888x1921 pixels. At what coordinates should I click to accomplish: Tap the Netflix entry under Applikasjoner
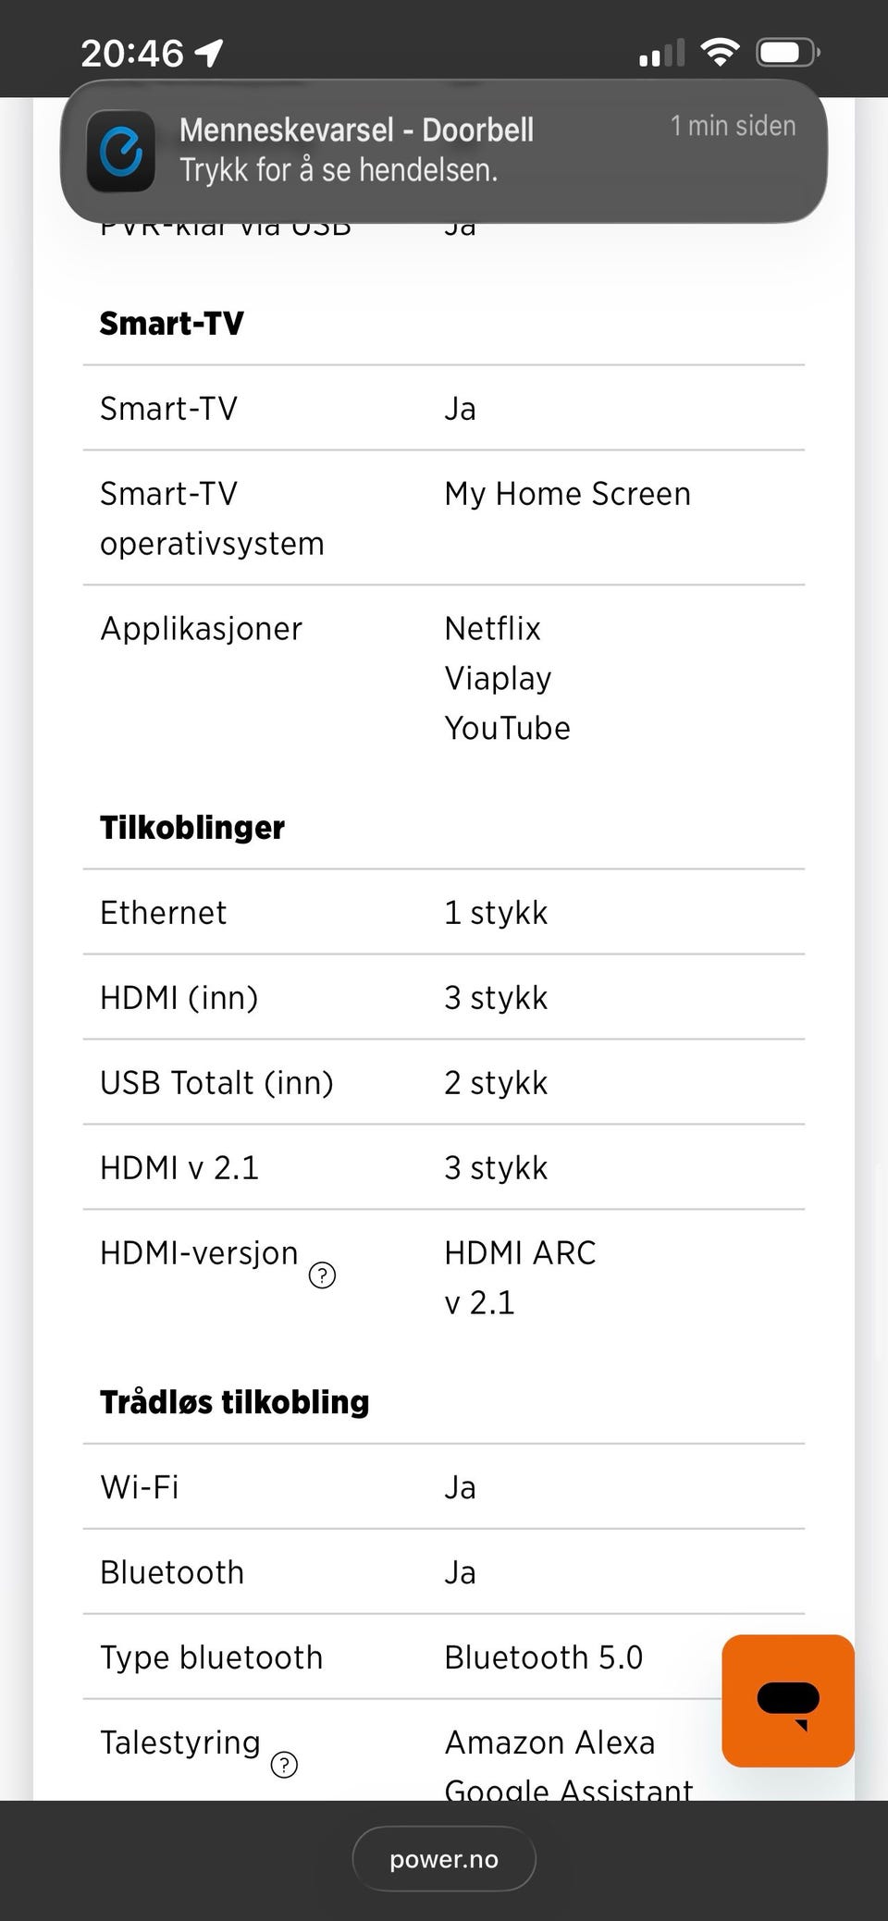pos(493,628)
